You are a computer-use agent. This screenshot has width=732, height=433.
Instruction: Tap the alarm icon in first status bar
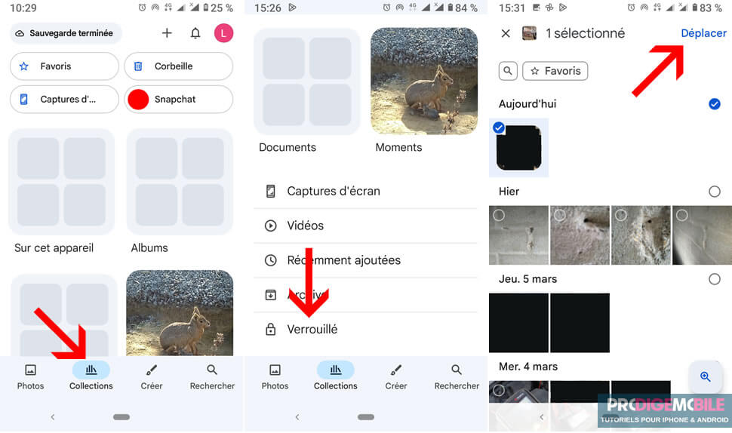click(x=142, y=8)
